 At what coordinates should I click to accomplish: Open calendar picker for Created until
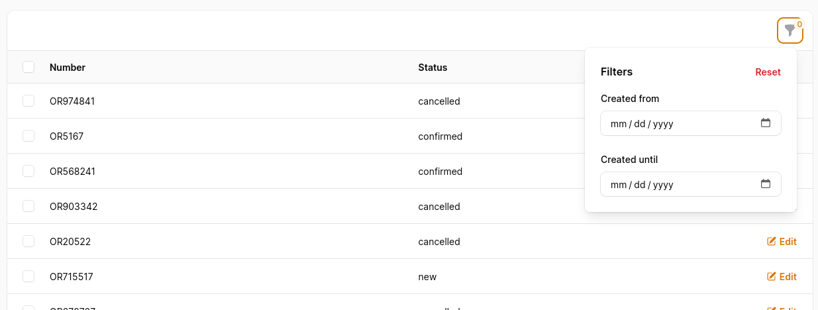point(766,184)
